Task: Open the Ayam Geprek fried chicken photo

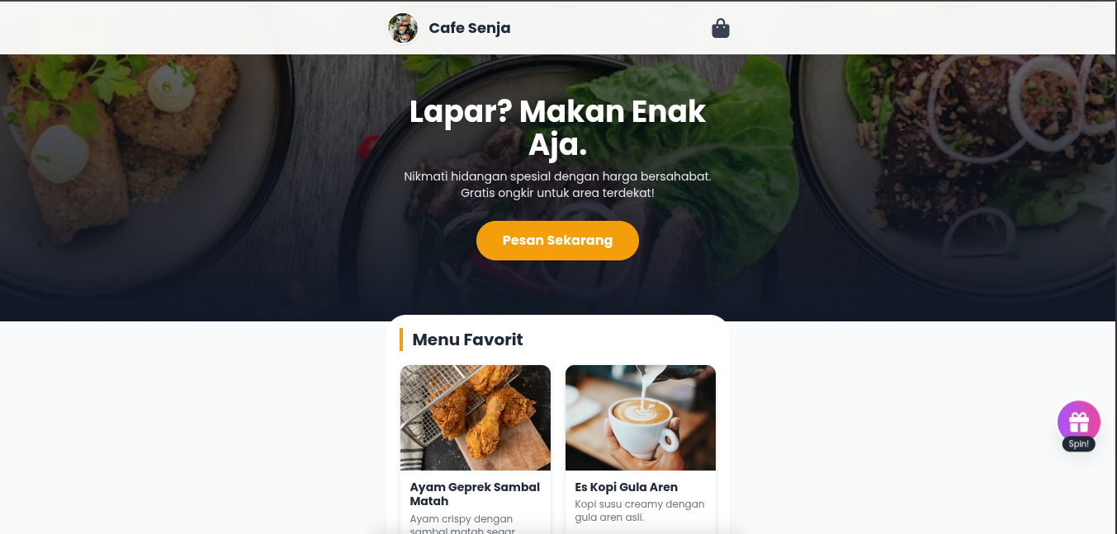Action: (476, 418)
